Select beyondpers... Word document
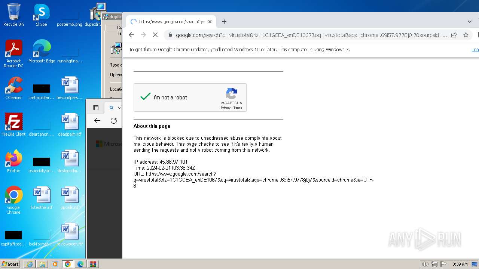This screenshot has height=269, width=479. [70, 89]
